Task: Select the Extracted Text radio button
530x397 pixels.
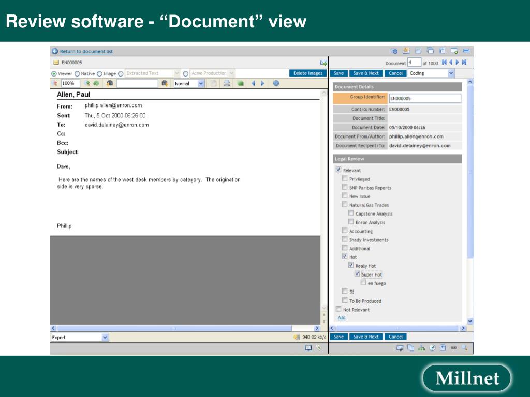Action: pos(121,73)
